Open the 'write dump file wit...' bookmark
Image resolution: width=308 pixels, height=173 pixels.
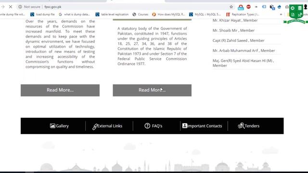(x=13, y=14)
